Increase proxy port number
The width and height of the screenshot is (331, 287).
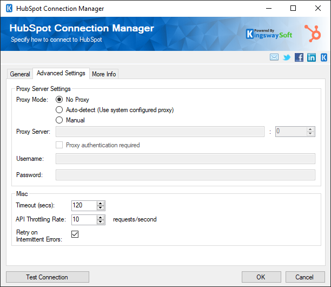tap(310, 129)
